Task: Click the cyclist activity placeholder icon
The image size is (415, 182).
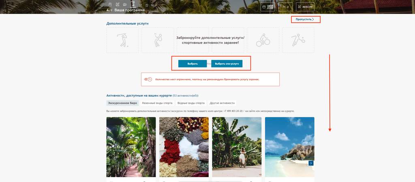Action: pos(263,40)
